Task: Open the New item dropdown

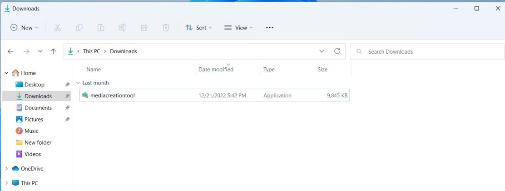Action: coord(25,28)
